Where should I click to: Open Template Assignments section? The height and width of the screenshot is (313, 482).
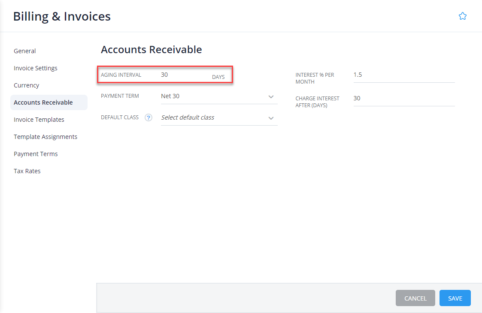click(45, 137)
